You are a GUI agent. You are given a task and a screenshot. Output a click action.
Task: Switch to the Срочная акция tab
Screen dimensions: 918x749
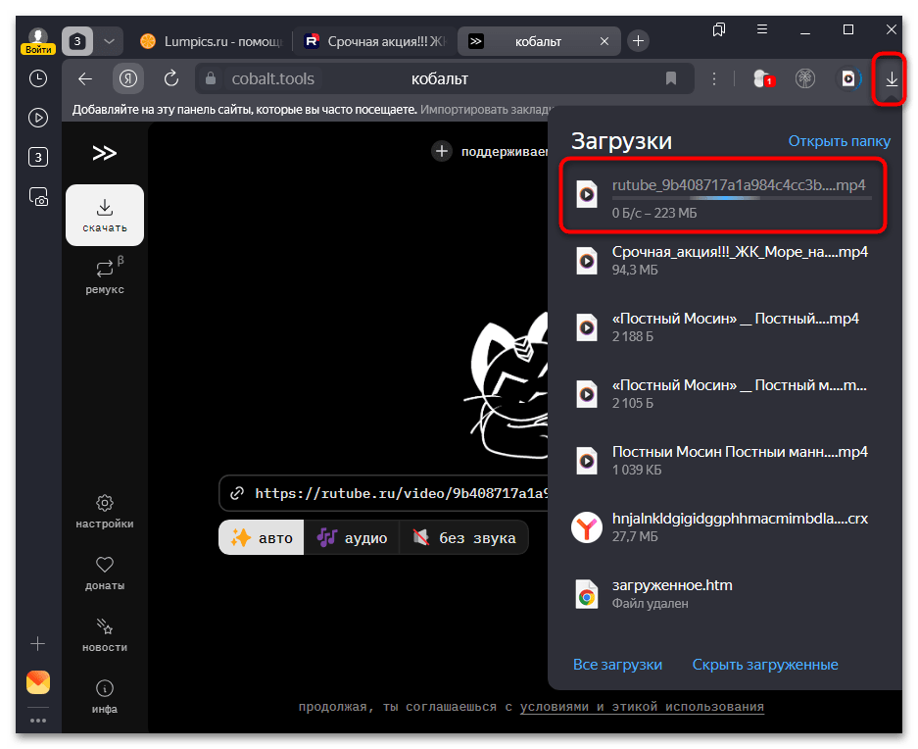point(374,41)
